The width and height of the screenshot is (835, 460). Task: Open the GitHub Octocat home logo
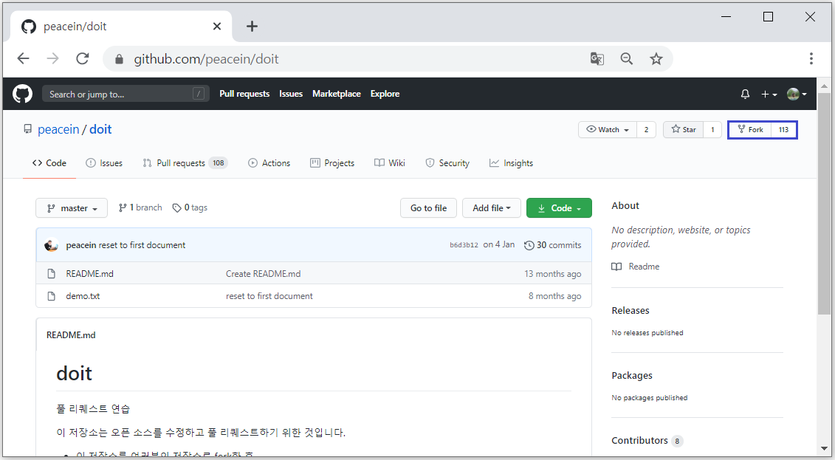[22, 94]
